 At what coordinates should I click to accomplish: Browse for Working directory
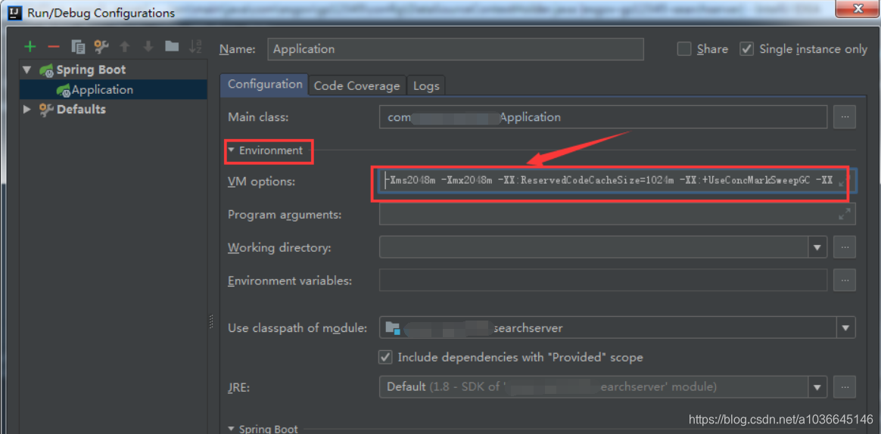[845, 246]
